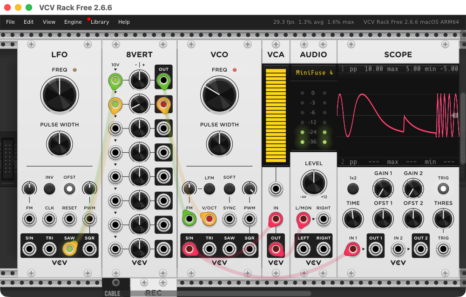Screen dimensions: 466x297
Task: Open the Help menu
Action: coord(124,22)
